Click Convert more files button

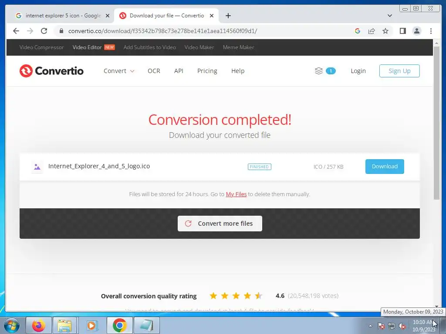point(220,224)
